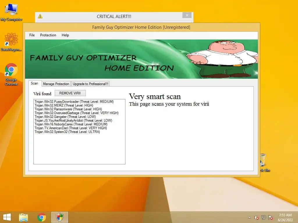This screenshot has height=223, width=298.
Task: Launch Chrome from the taskbar
Action: pyautogui.click(x=41, y=217)
